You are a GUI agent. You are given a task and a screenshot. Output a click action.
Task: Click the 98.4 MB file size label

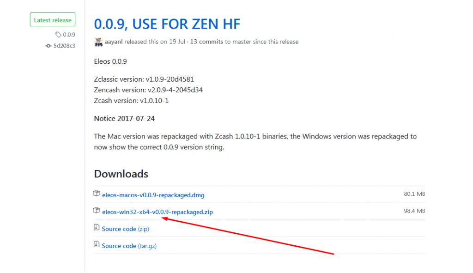tap(414, 211)
